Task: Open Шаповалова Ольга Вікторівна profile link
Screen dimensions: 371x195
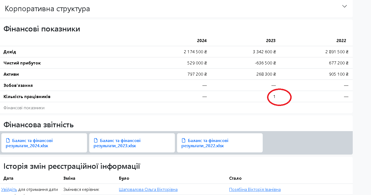Action: [148, 190]
